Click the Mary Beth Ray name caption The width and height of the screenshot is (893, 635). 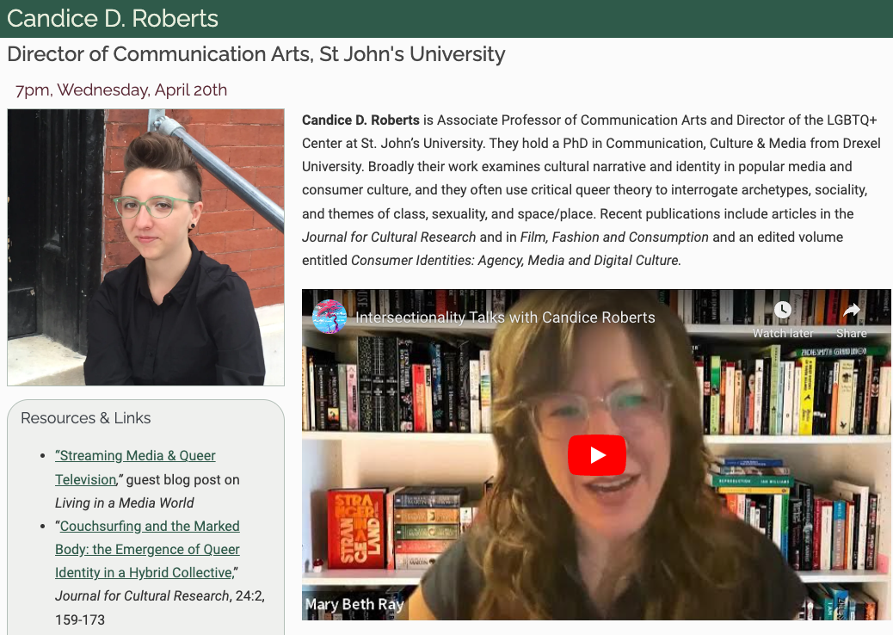354,604
